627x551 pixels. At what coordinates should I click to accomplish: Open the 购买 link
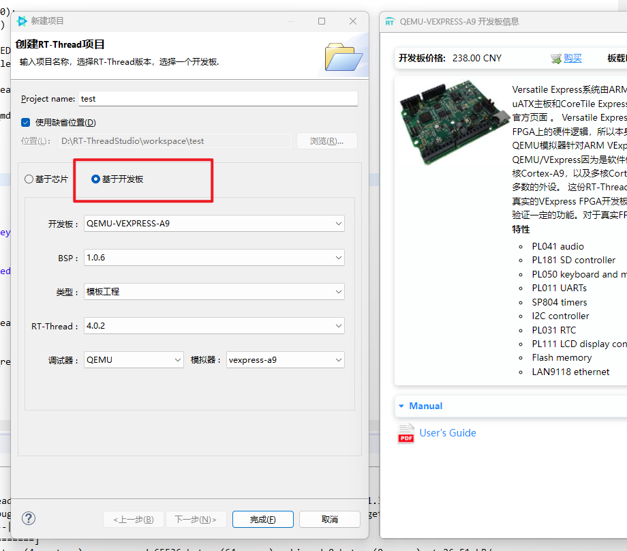[572, 59]
